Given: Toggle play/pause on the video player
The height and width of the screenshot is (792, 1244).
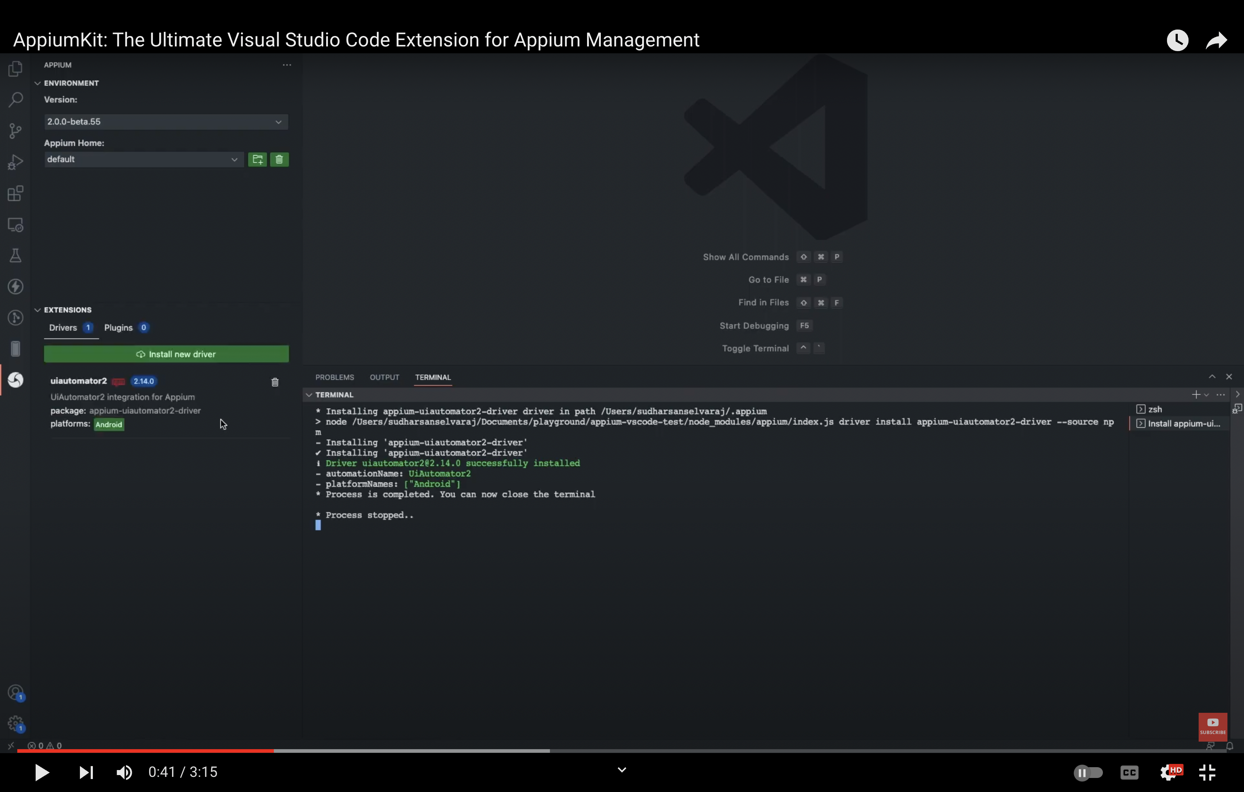Looking at the screenshot, I should click(x=42, y=772).
